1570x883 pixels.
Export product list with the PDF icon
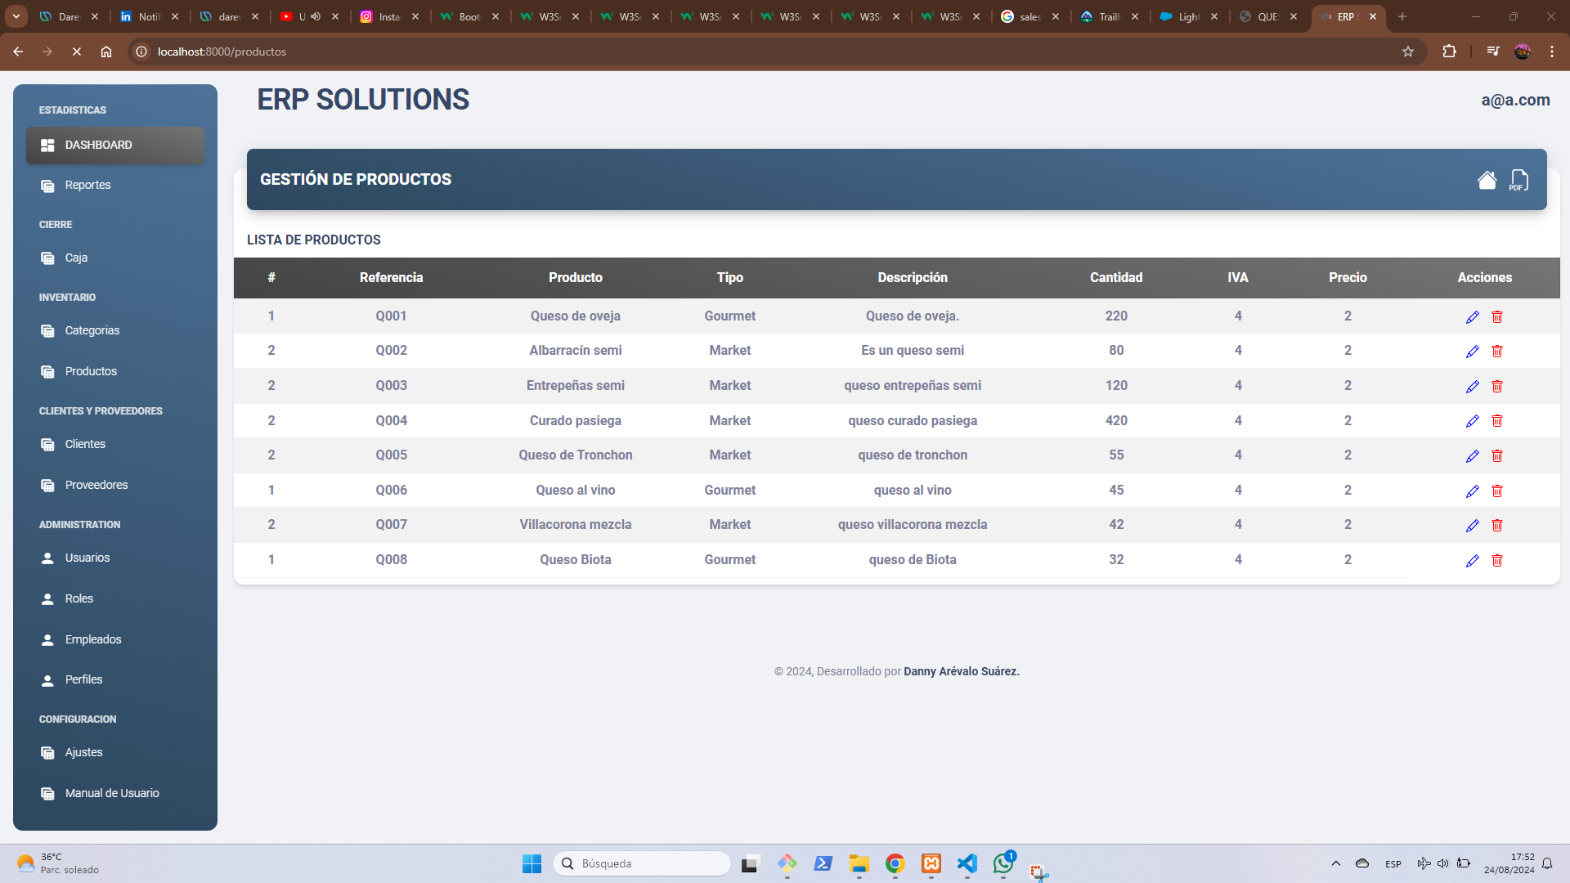(1518, 180)
